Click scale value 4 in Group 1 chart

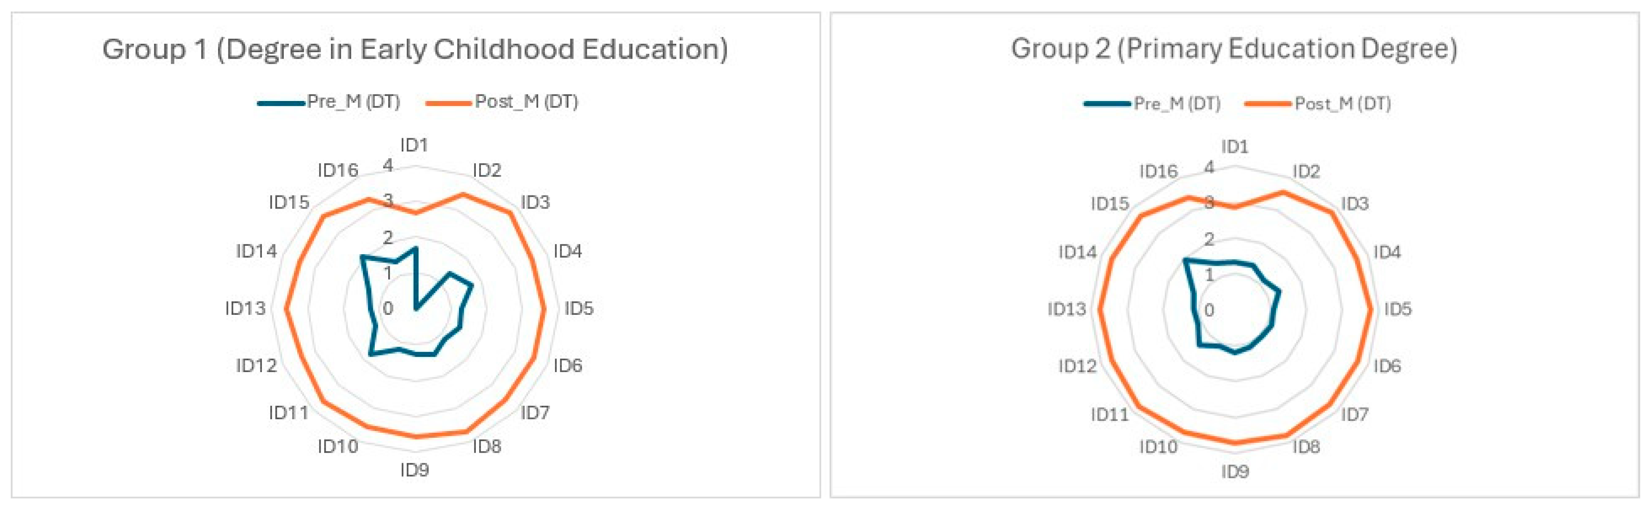(x=388, y=166)
